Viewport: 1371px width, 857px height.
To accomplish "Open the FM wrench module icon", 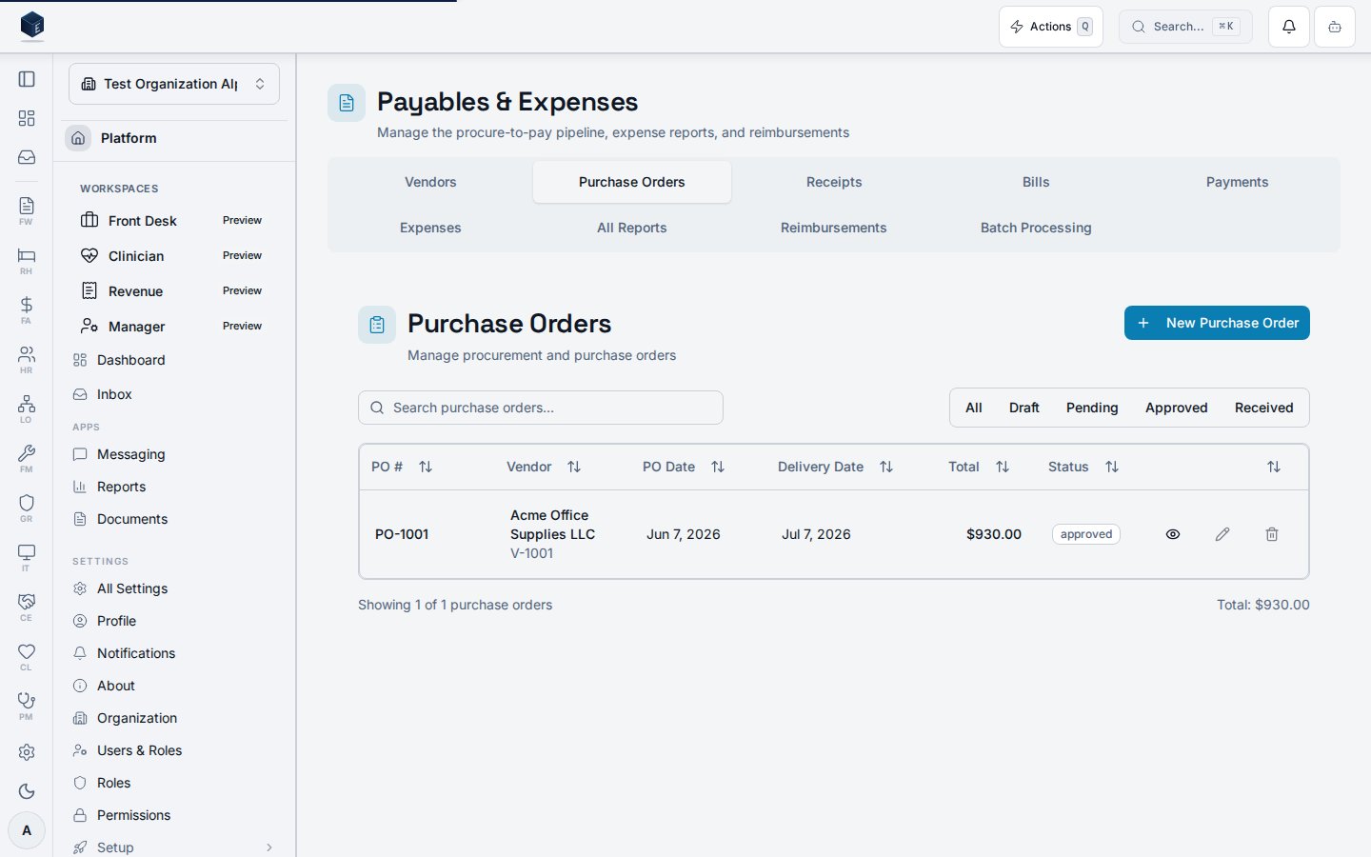I will coord(27,458).
